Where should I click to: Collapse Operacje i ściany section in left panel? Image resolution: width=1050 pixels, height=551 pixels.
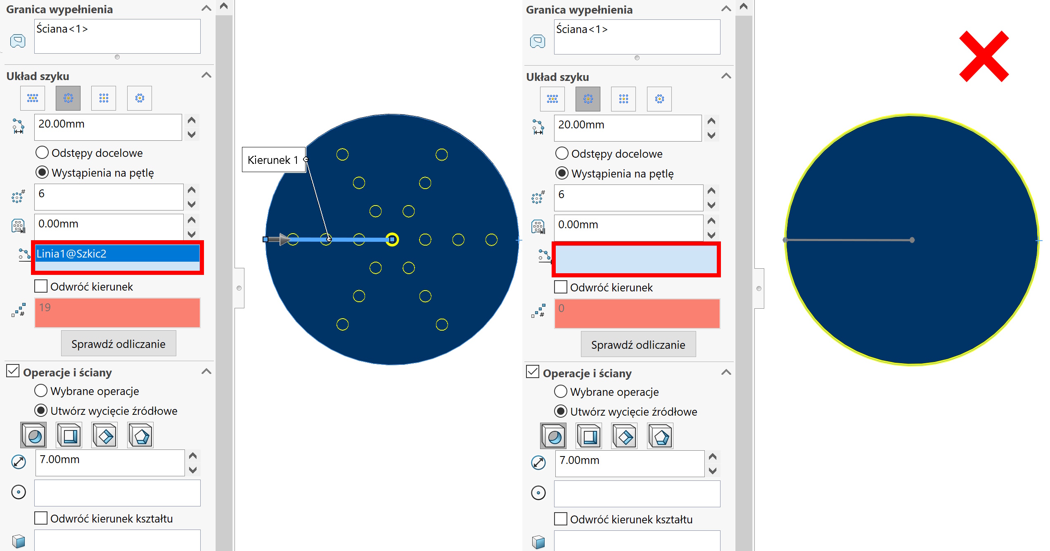point(206,371)
